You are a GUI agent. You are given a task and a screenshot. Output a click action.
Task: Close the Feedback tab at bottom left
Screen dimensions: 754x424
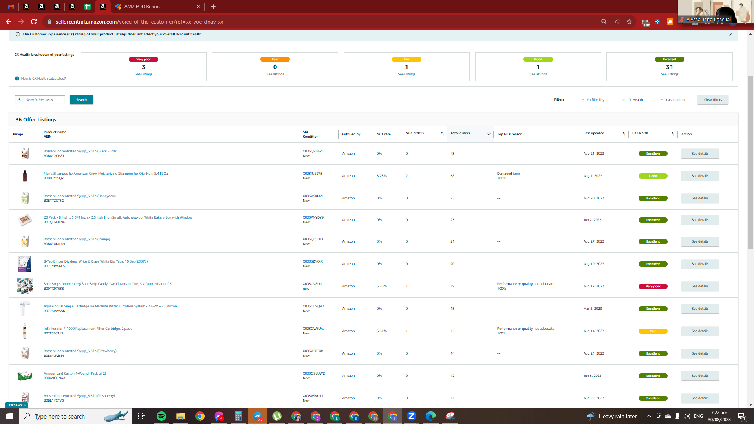[25, 405]
